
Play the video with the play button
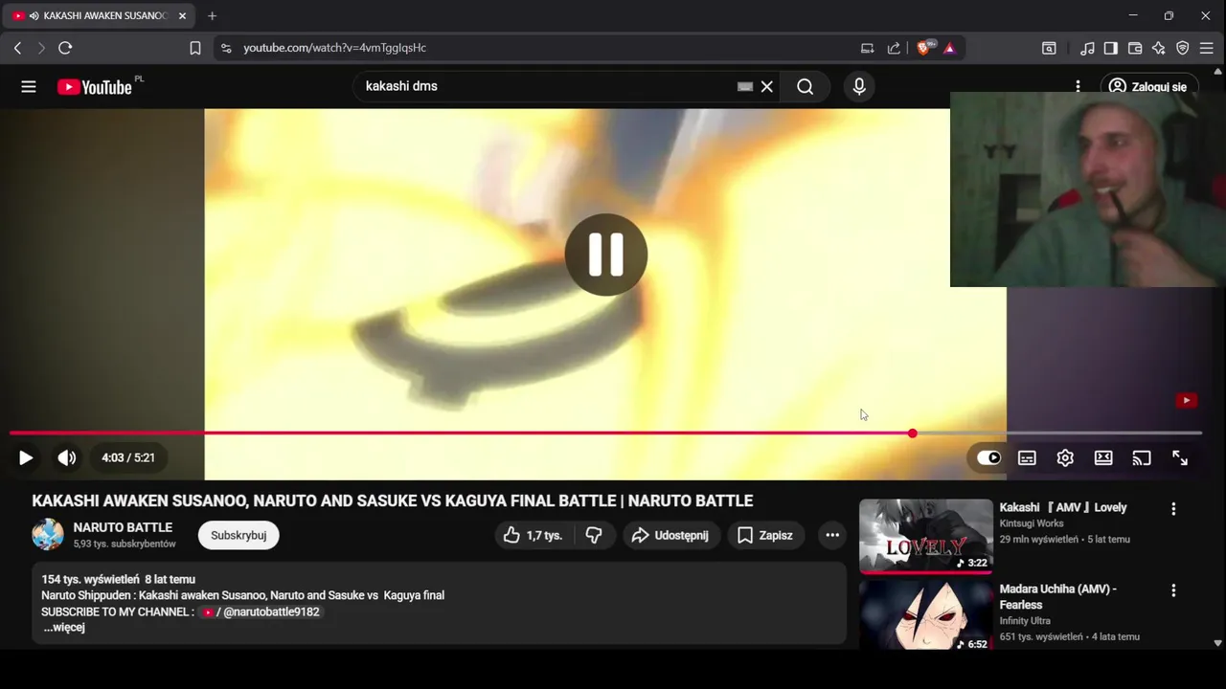pos(26,458)
